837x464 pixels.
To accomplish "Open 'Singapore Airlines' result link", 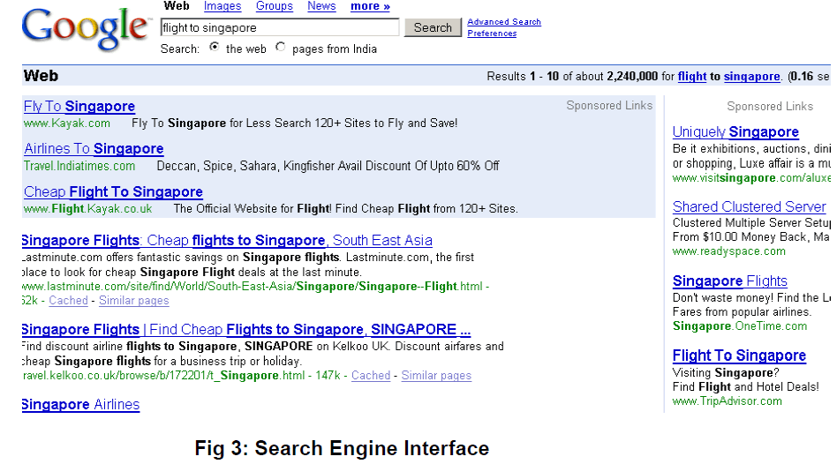I will (x=80, y=405).
